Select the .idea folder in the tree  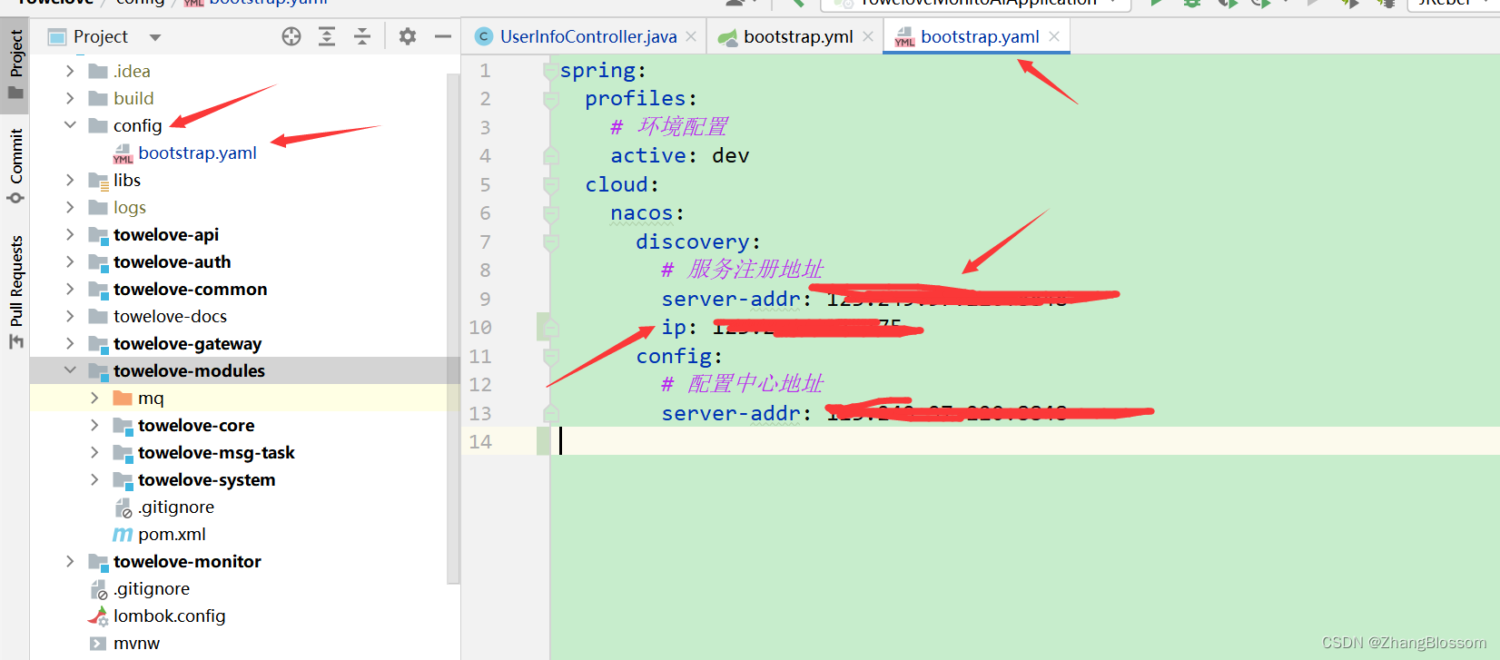click(x=132, y=71)
